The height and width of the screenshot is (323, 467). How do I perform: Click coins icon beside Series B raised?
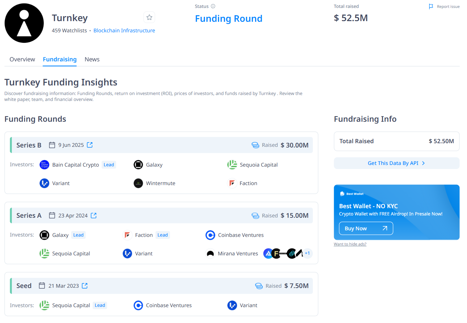(x=255, y=145)
